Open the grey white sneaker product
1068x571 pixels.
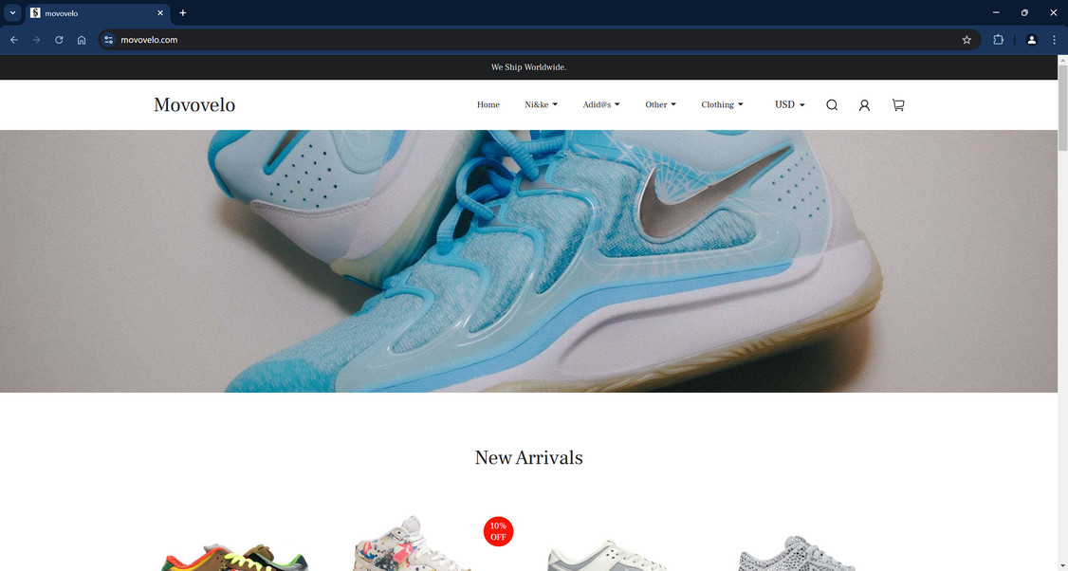(x=606, y=555)
